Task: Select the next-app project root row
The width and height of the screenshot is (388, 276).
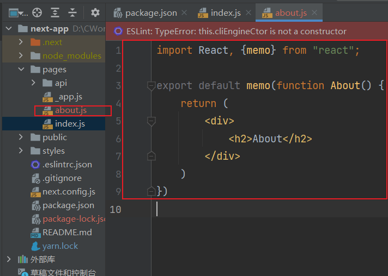Action: (54, 29)
